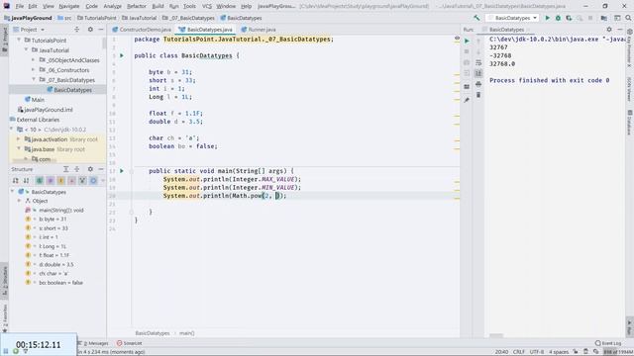Open the File menu
The width and height of the screenshot is (634, 356).
20,6
